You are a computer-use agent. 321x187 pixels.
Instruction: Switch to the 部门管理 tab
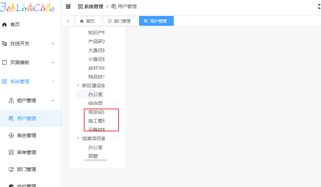click(120, 21)
